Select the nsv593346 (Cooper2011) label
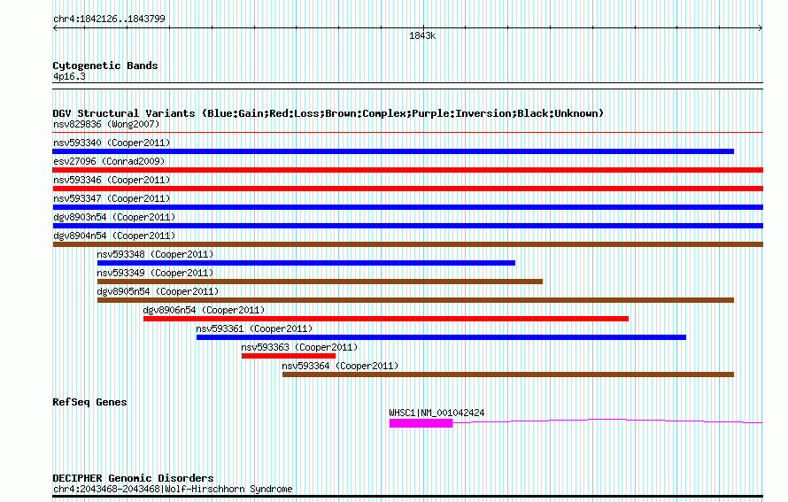 (x=112, y=180)
